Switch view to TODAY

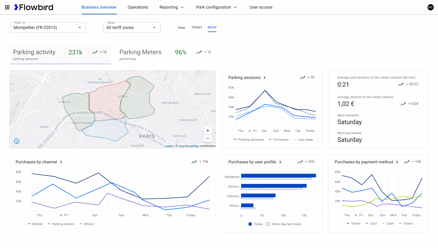197,27
